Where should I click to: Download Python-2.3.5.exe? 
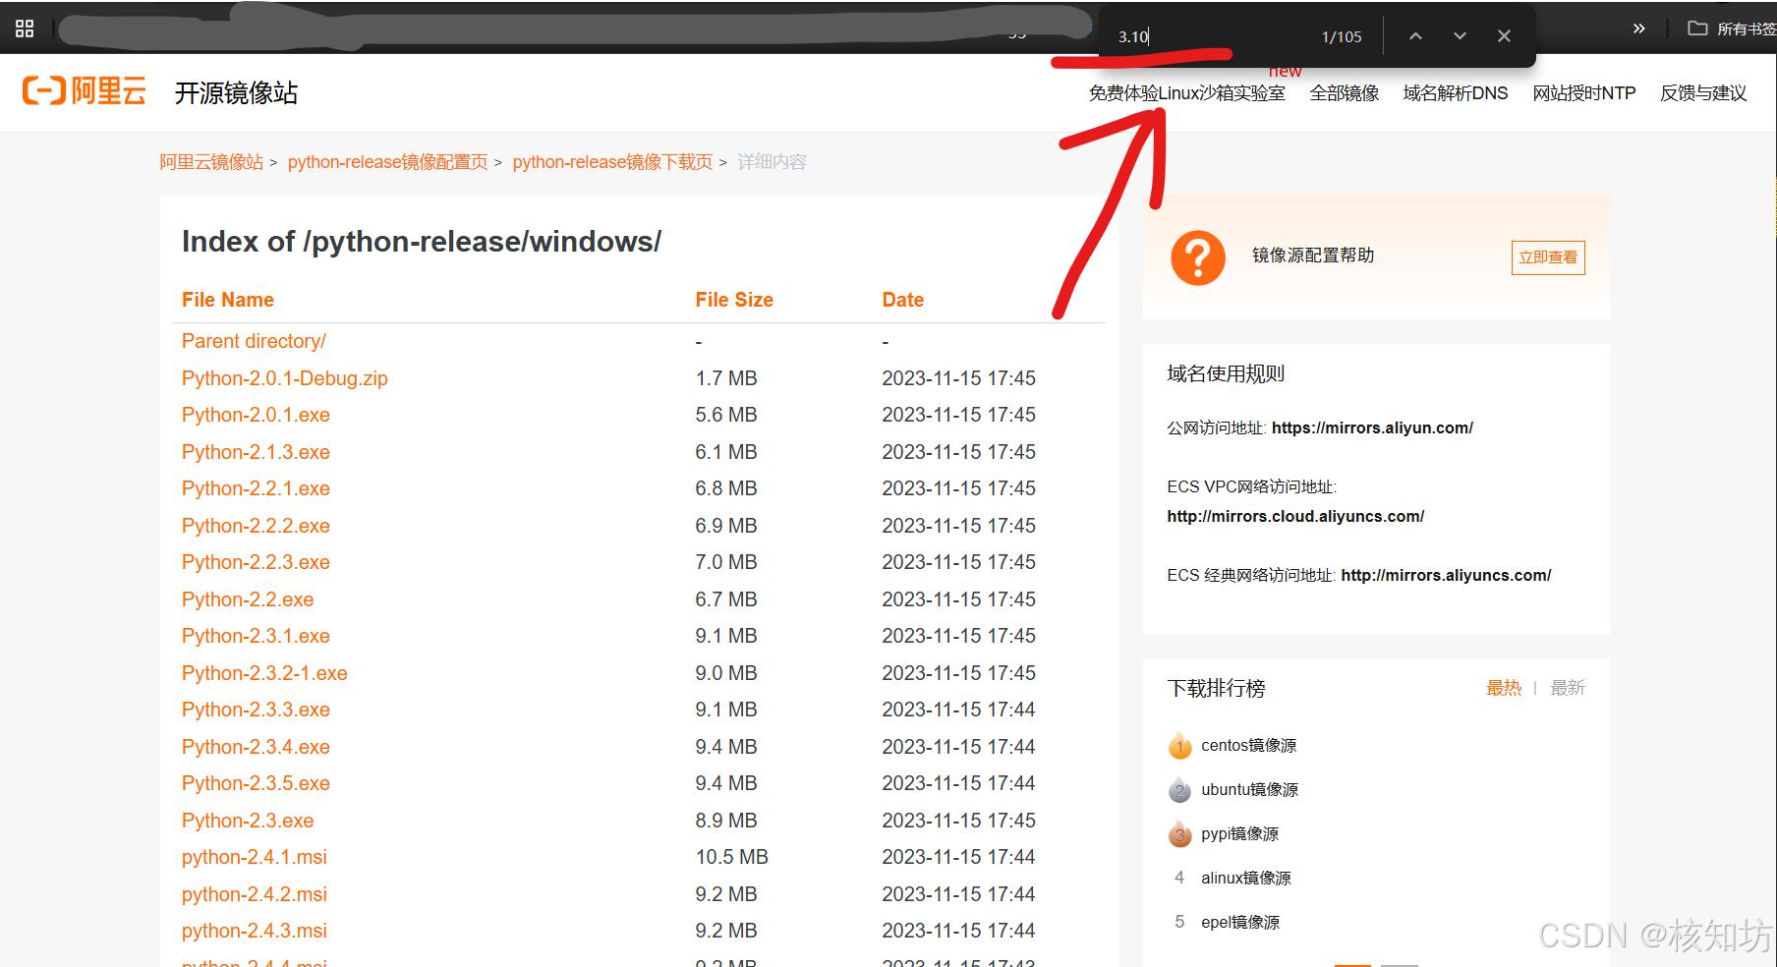[256, 783]
